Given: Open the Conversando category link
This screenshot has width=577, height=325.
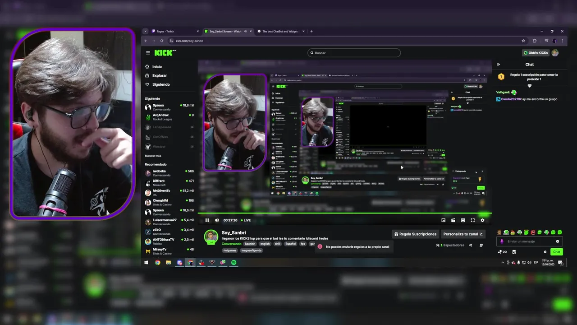Looking at the screenshot, I should coord(231,244).
